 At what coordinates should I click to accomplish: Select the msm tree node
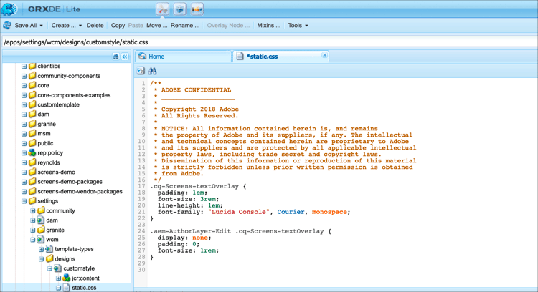(44, 134)
